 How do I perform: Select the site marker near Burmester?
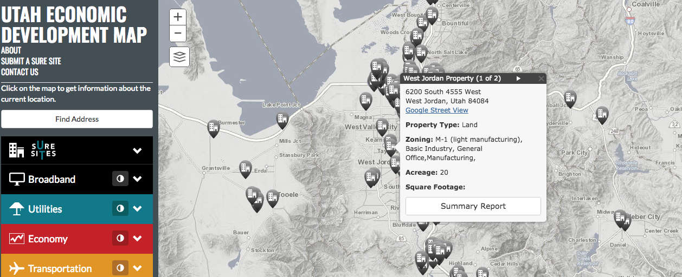pyautogui.click(x=214, y=128)
